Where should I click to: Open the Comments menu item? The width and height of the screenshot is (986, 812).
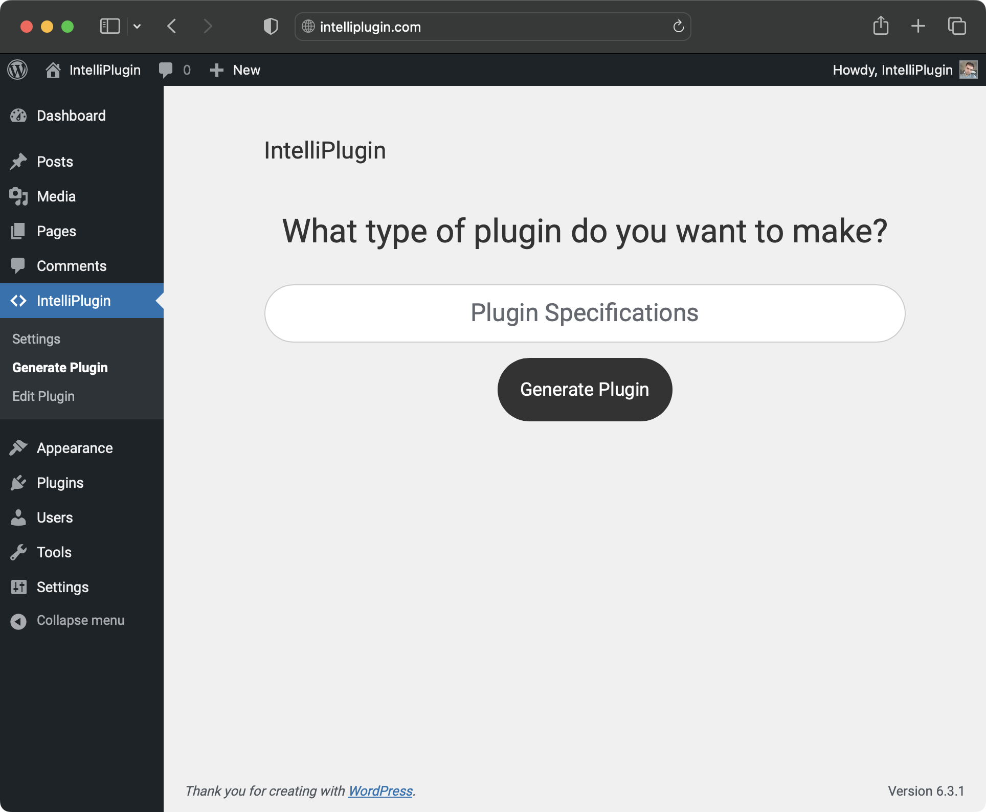[x=82, y=266]
